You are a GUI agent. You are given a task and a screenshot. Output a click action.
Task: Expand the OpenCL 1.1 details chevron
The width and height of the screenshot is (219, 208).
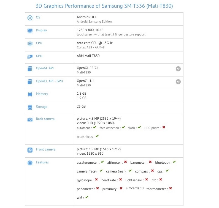178,82
